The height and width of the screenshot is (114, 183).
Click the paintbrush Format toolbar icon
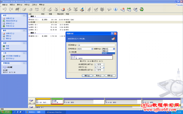pos(89,9)
